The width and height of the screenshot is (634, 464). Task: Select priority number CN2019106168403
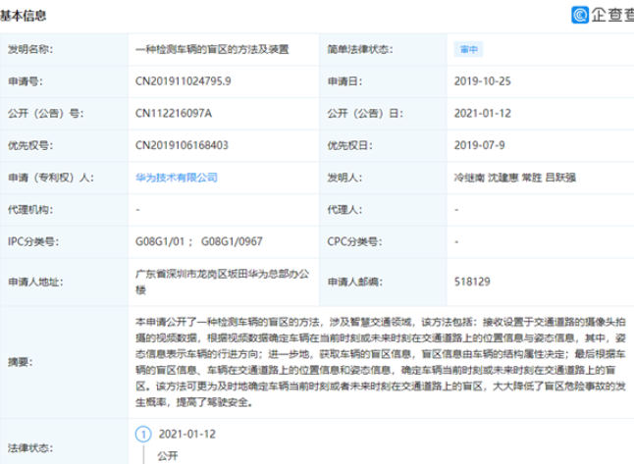coord(182,145)
